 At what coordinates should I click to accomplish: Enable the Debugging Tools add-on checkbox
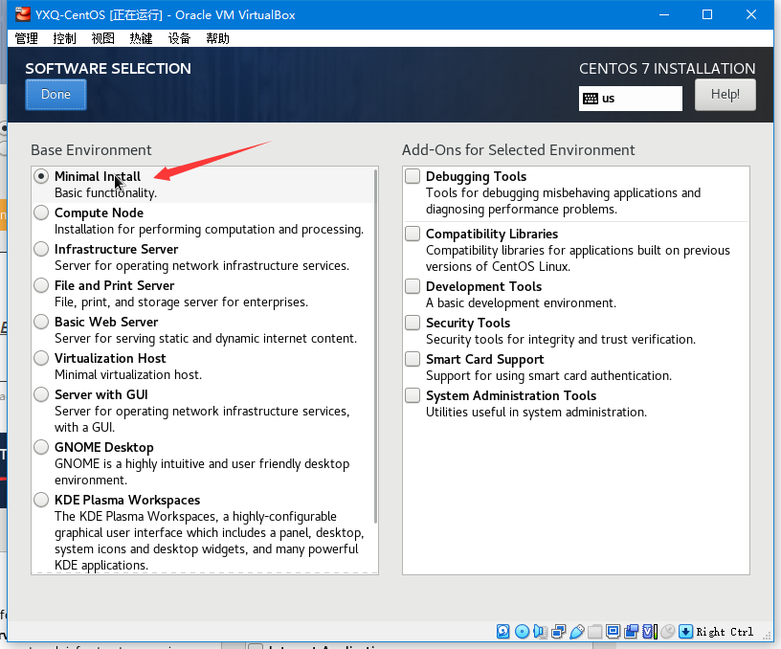pyautogui.click(x=413, y=177)
